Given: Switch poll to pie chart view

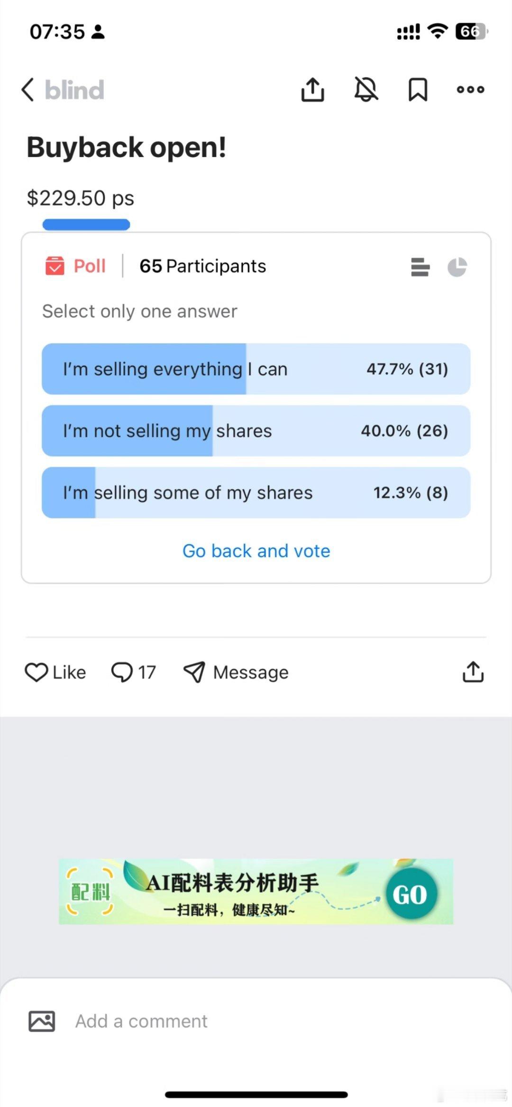Looking at the screenshot, I should (457, 267).
